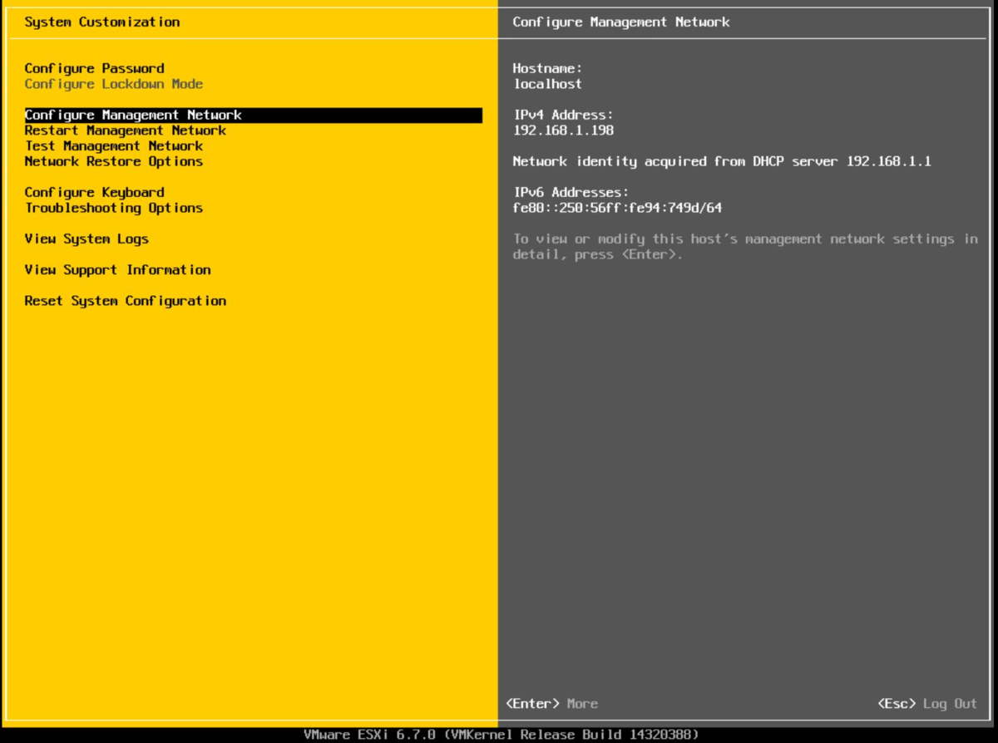Choose Restart Management Network
Viewport: 998px width, 743px height.
tap(125, 130)
